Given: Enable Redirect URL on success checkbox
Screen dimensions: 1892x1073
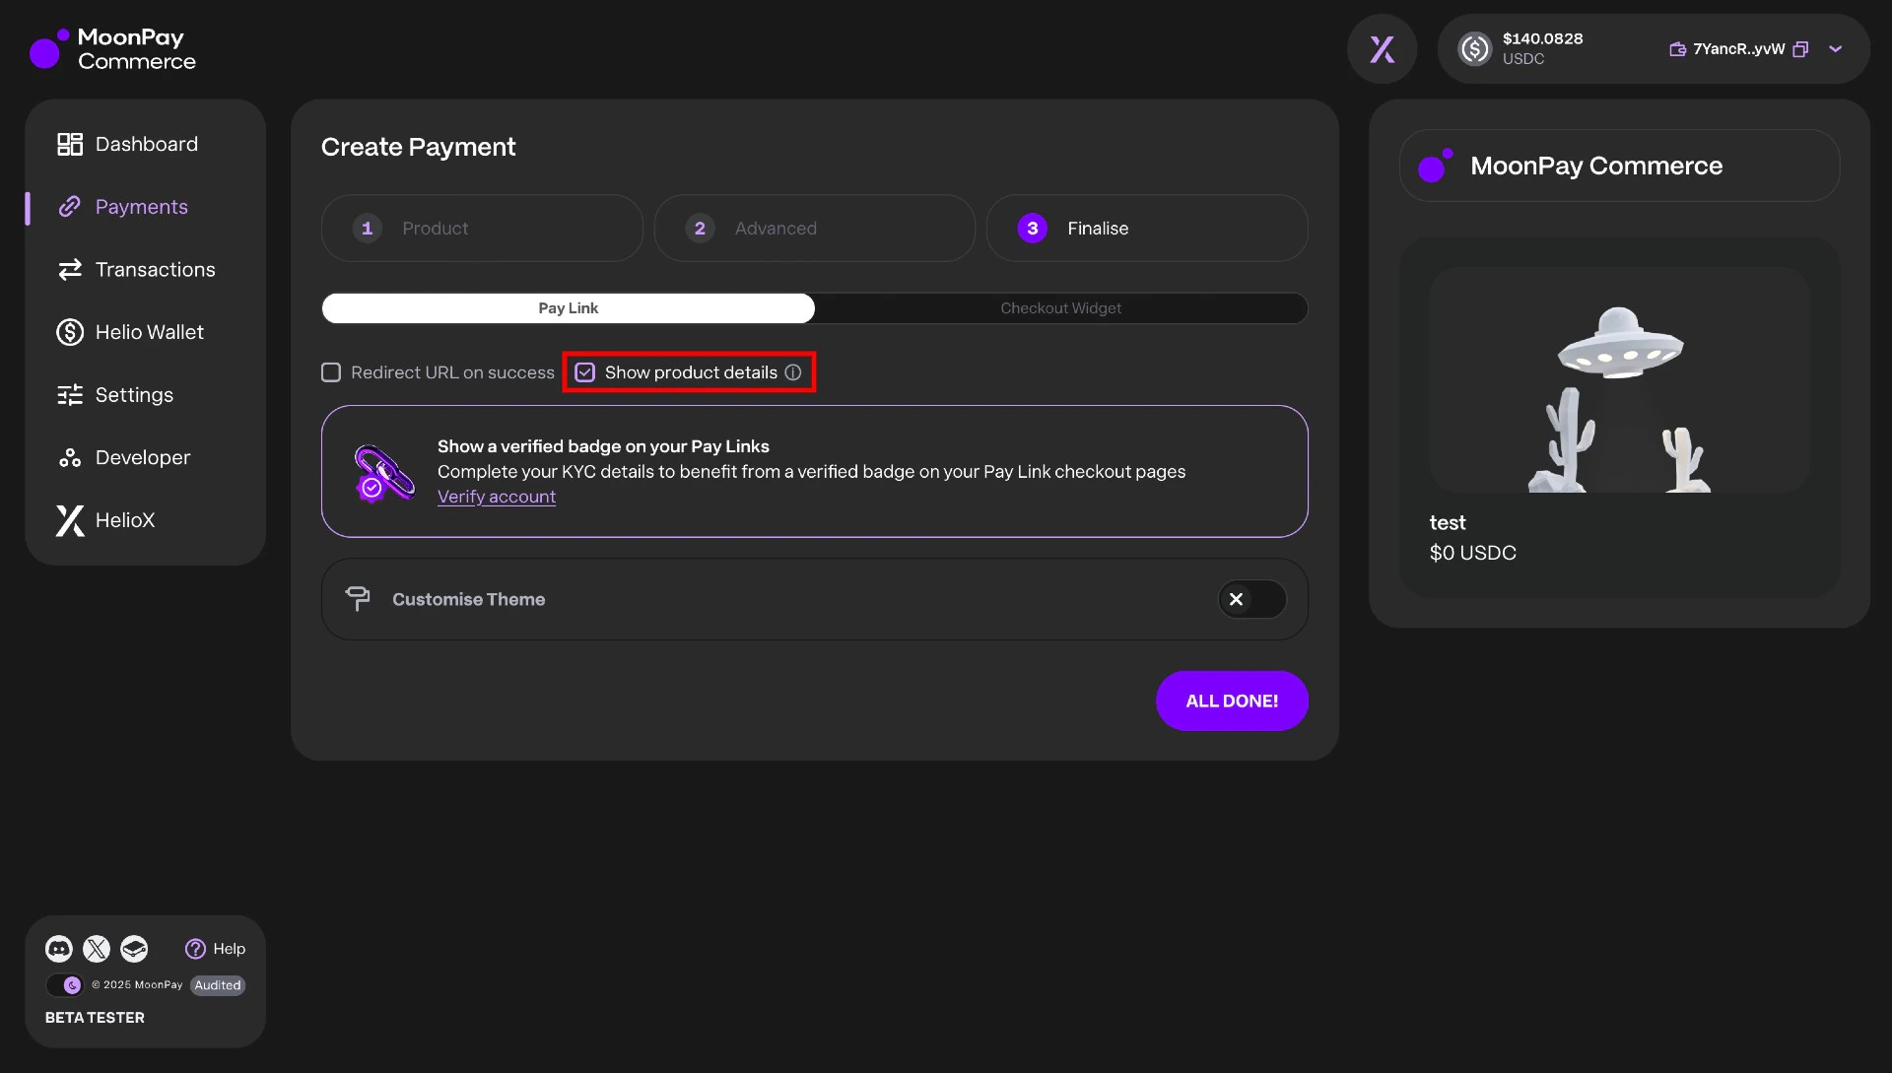Looking at the screenshot, I should click(331, 372).
